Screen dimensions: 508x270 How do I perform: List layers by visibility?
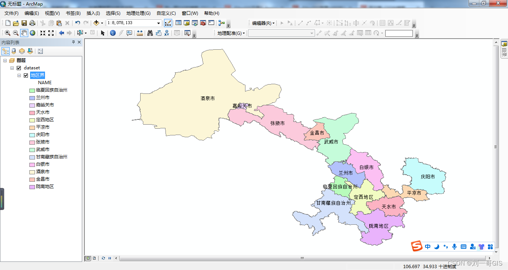tap(22, 51)
